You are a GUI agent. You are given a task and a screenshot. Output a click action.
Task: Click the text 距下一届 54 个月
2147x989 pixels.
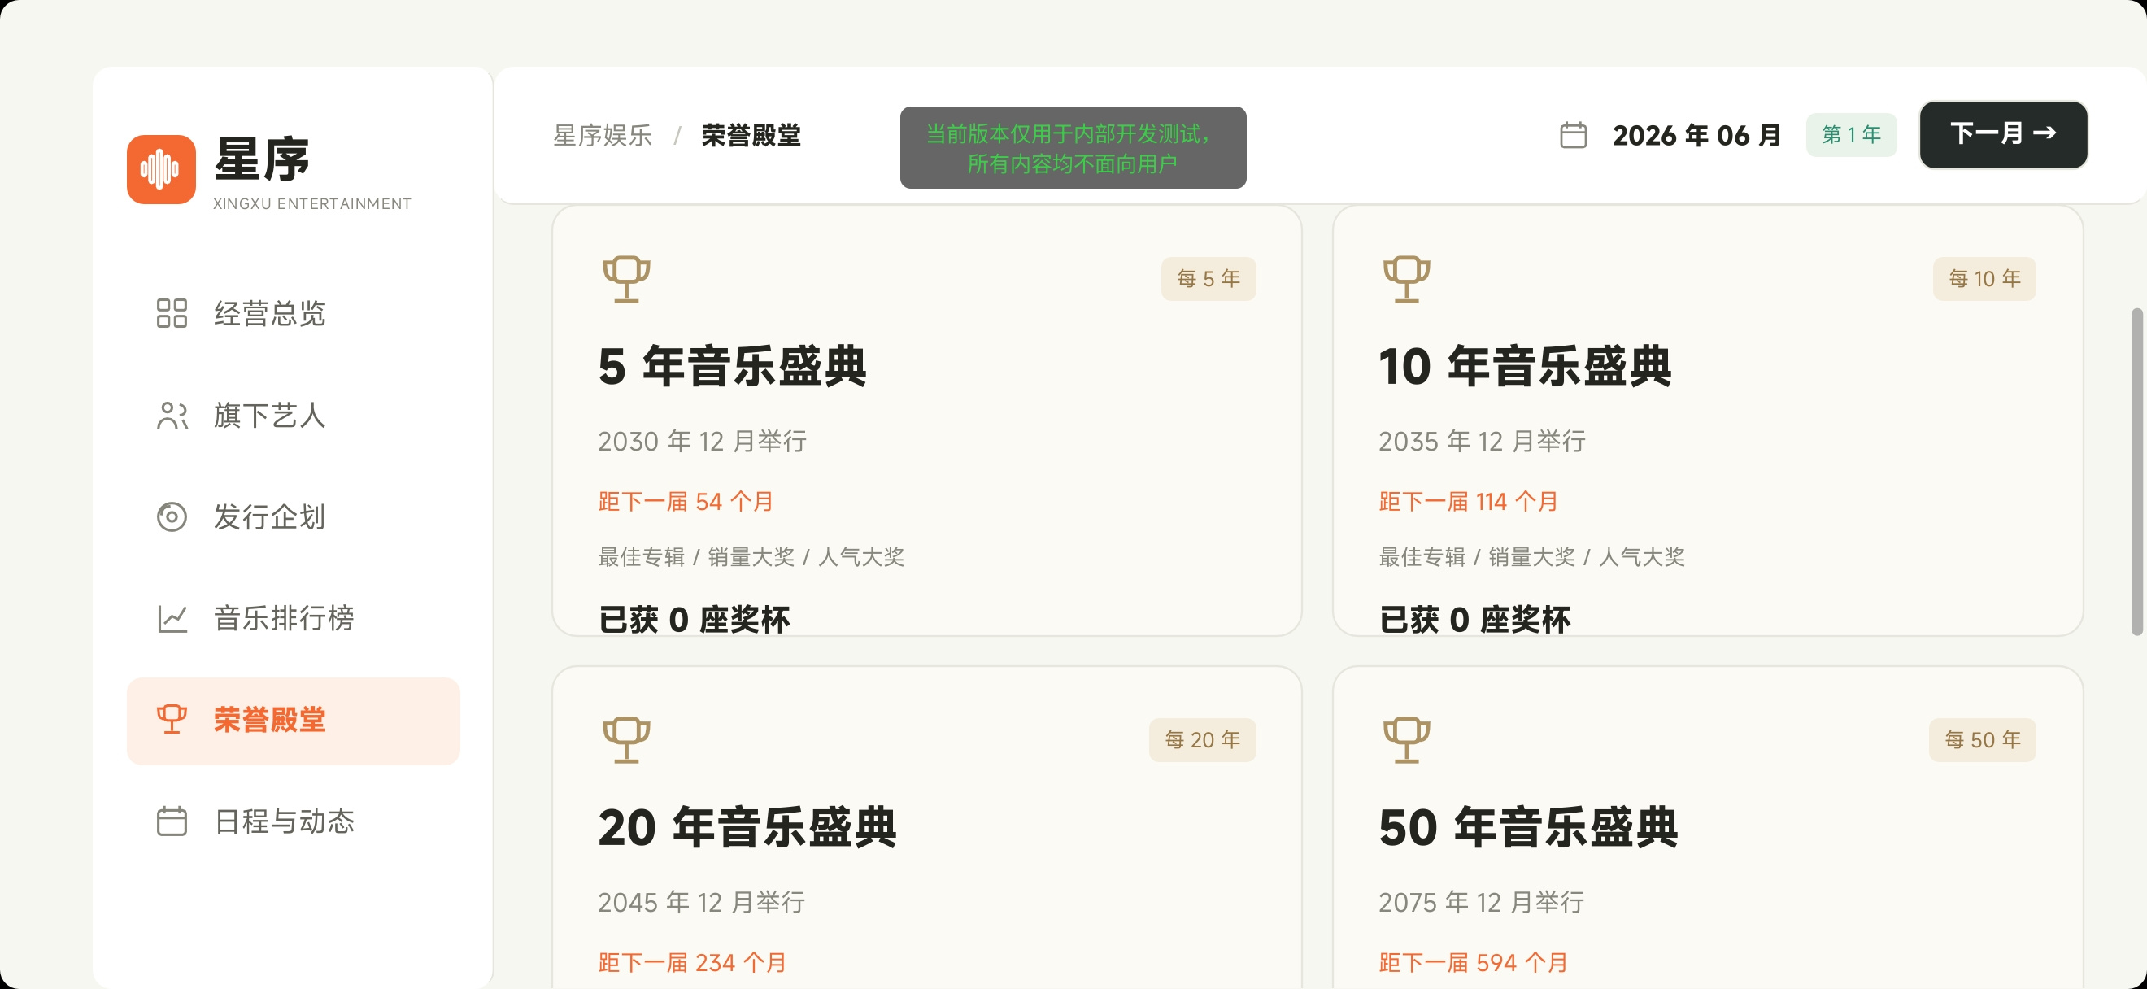click(685, 502)
